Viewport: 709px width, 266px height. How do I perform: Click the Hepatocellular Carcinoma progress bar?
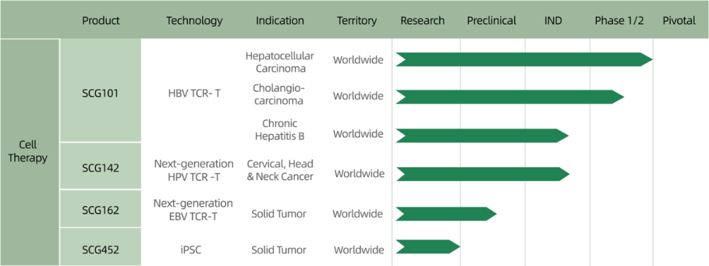523,60
